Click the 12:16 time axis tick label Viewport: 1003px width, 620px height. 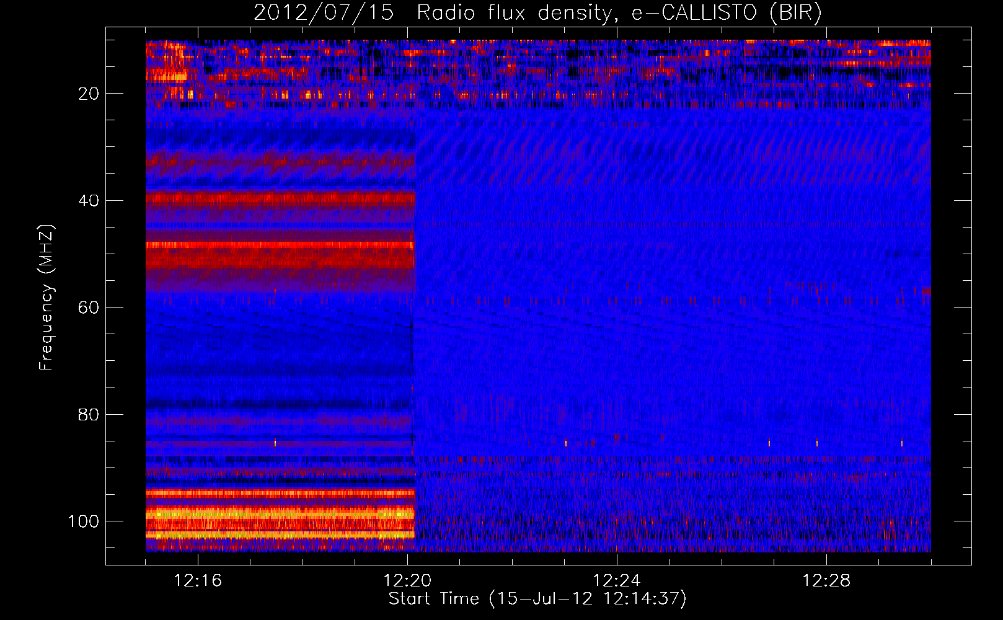tap(198, 581)
